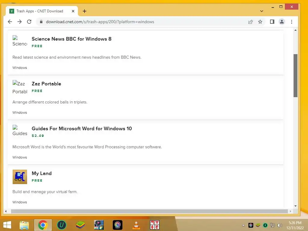Screen dimensions: 308x231
Task: Click the scroll up arrow
Action: [x=295, y=30]
